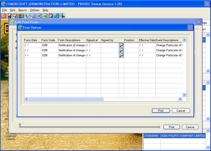Screen dimensions: 211x151
Task: Click the Signed by cell in first row
Action: tap(109, 45)
